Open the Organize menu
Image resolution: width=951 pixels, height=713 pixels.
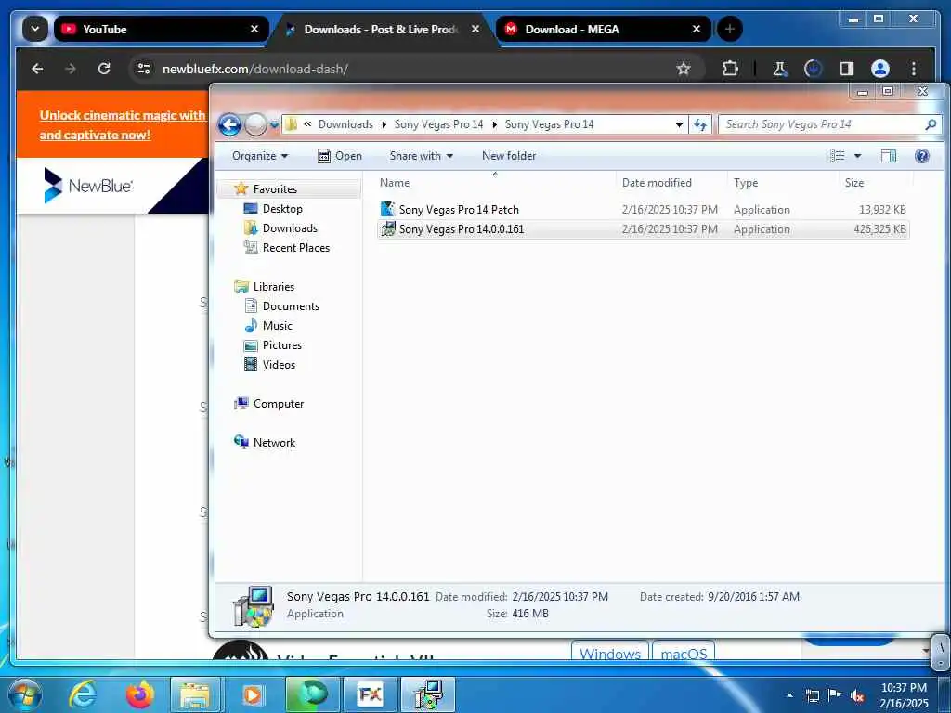(260, 156)
